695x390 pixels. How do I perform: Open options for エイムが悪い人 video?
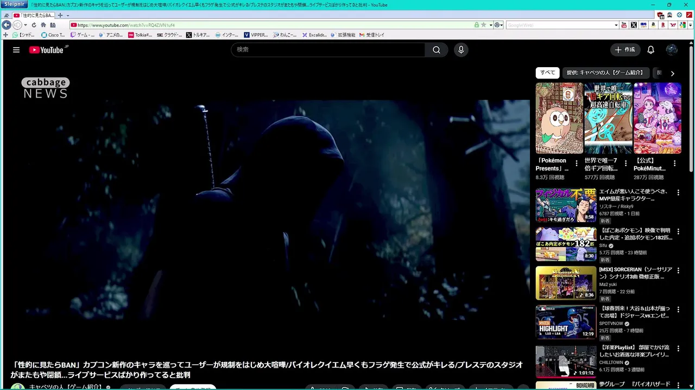point(678,192)
